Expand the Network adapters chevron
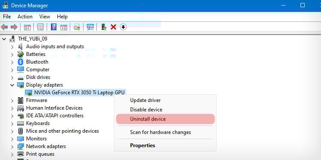321x160 pixels. [12, 147]
